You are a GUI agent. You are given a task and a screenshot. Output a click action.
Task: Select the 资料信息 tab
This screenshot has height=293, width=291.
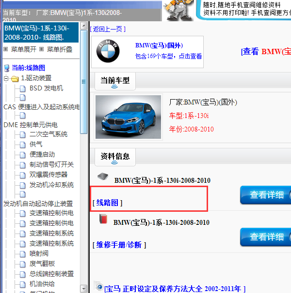[115, 157]
